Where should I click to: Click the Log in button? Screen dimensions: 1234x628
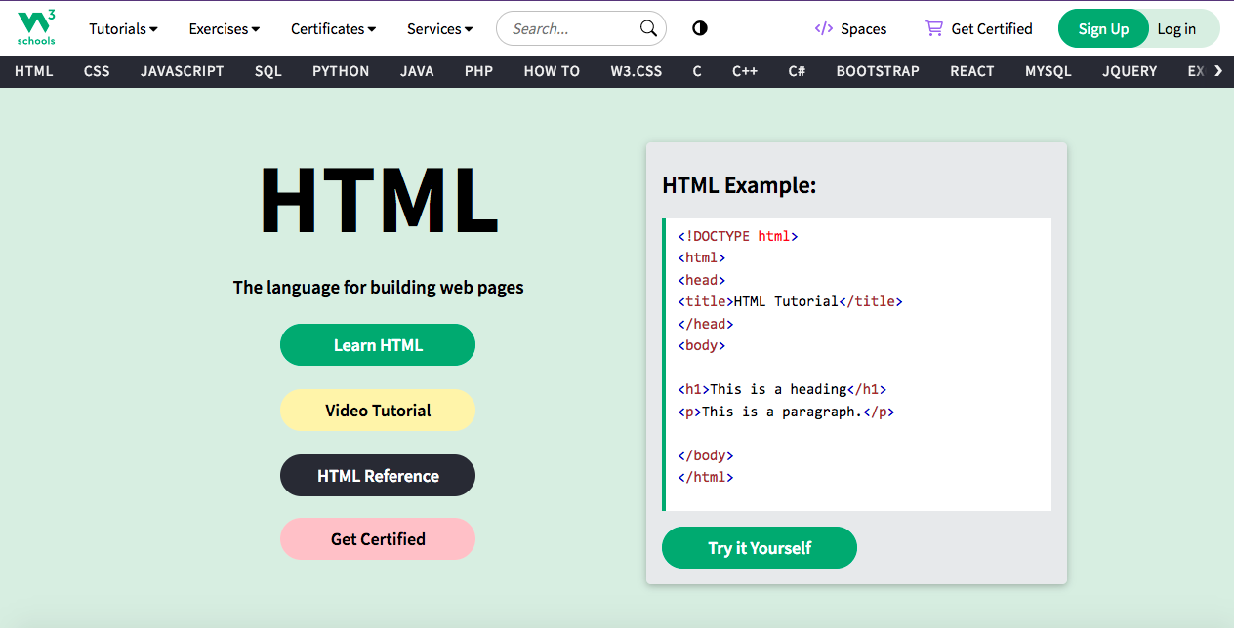[x=1176, y=28]
